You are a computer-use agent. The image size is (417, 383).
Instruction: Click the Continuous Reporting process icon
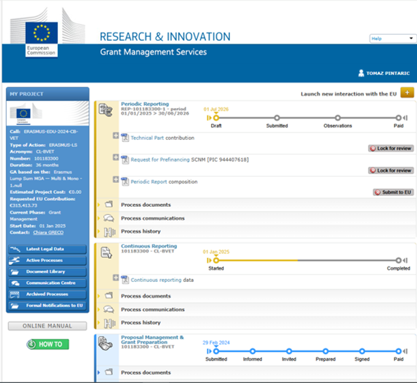click(106, 253)
